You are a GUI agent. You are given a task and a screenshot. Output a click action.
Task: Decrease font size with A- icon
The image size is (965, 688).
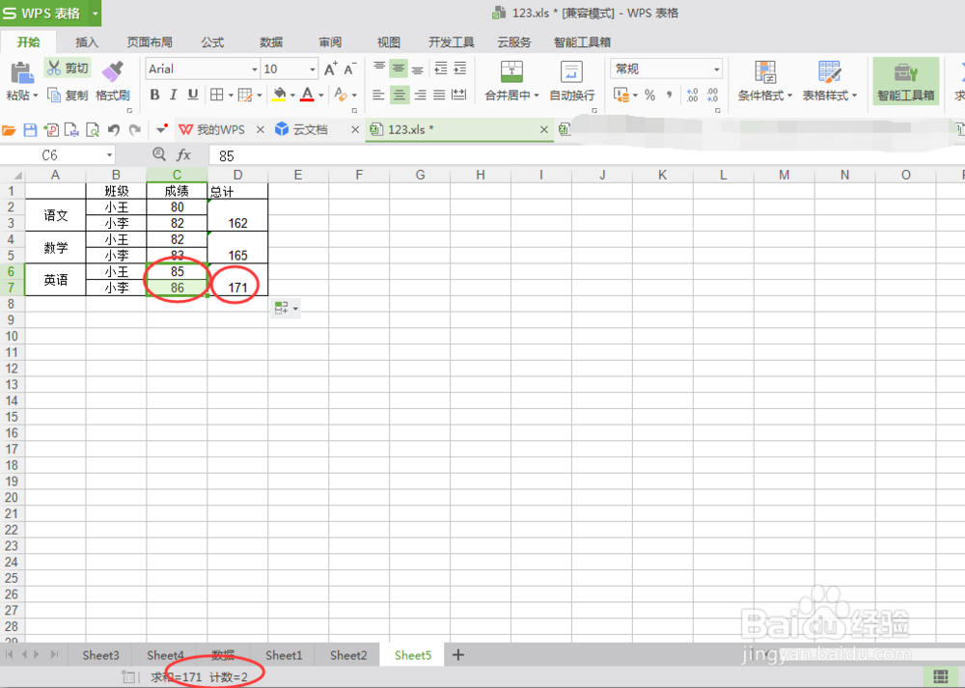[x=350, y=69]
